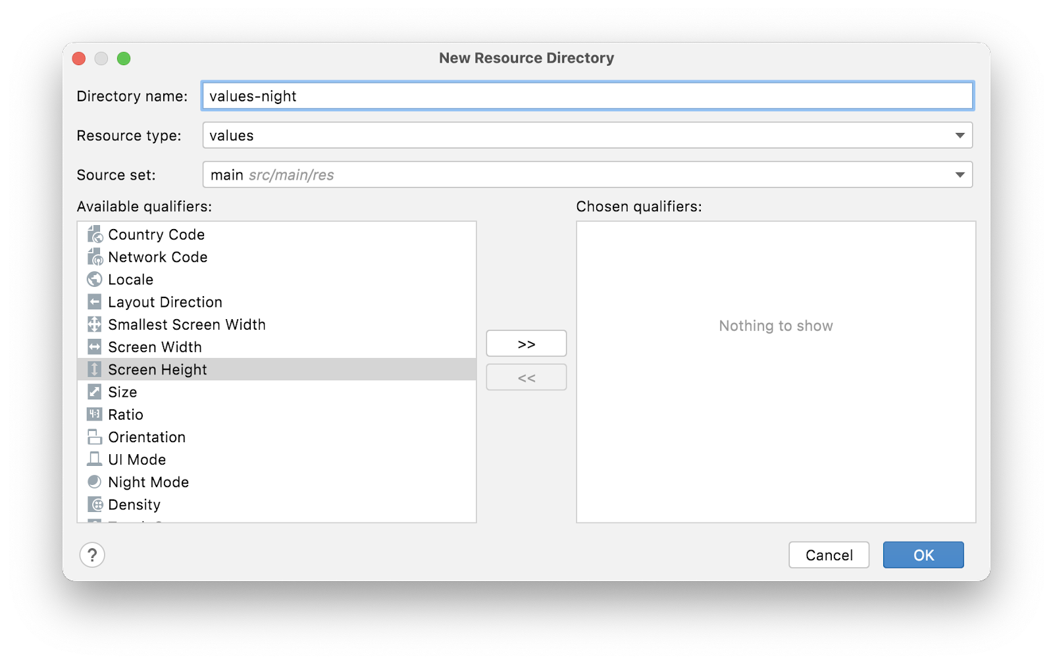Click the Network Code qualifier icon
Screen dimensions: 1053x664
(95, 257)
